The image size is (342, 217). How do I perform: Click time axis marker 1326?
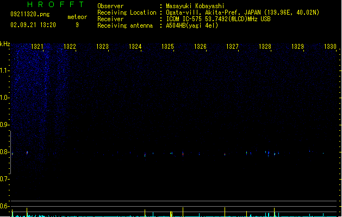point(200,47)
